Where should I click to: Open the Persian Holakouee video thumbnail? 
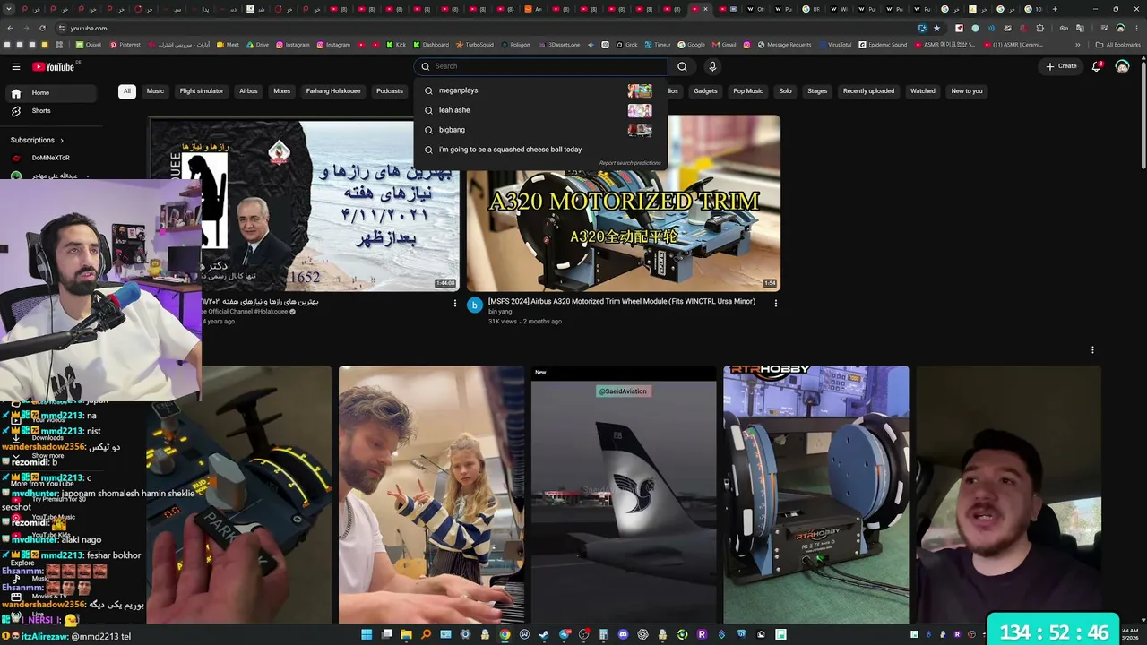coord(304,203)
